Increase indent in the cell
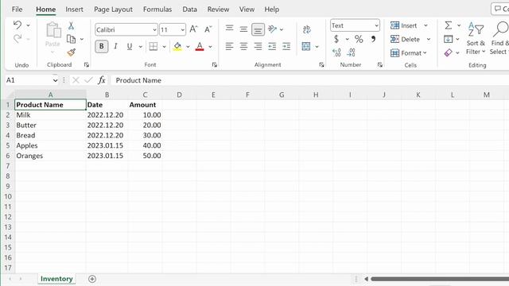509x286 pixels. pos(286,47)
